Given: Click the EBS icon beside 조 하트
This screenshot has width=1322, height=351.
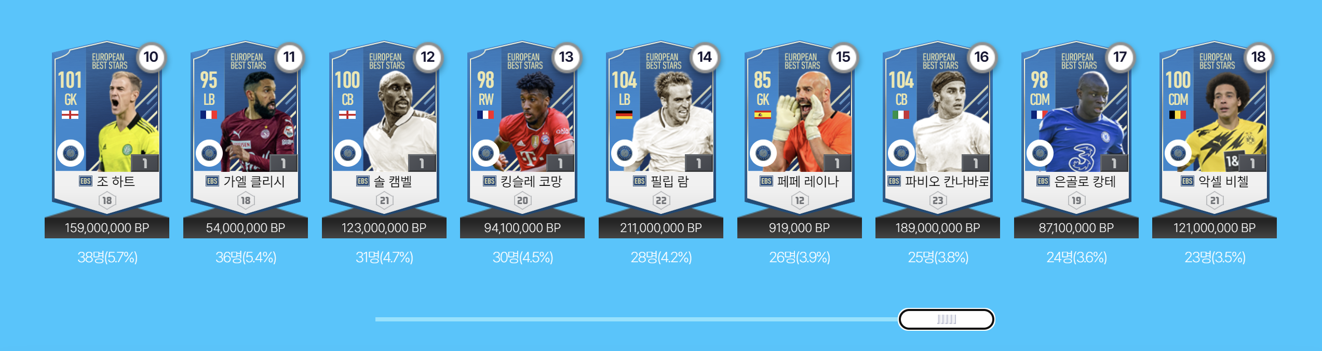Looking at the screenshot, I should [x=85, y=181].
